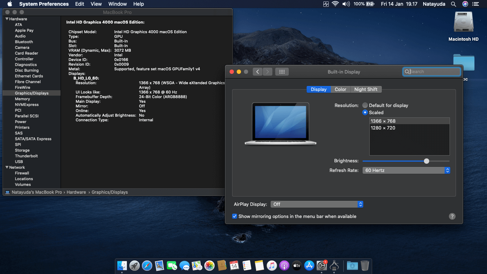Uncheck Show mirroring options checkbox
The image size is (487, 274).
click(x=235, y=216)
